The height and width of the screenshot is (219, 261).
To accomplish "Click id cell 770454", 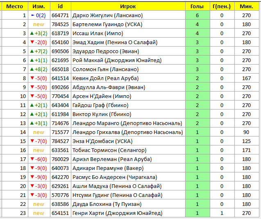I will pos(60,96).
